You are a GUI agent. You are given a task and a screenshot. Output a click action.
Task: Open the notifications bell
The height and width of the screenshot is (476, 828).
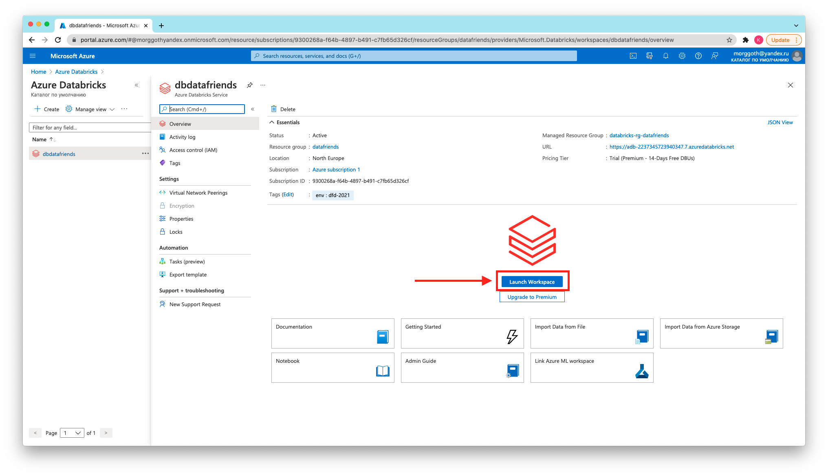(666, 56)
